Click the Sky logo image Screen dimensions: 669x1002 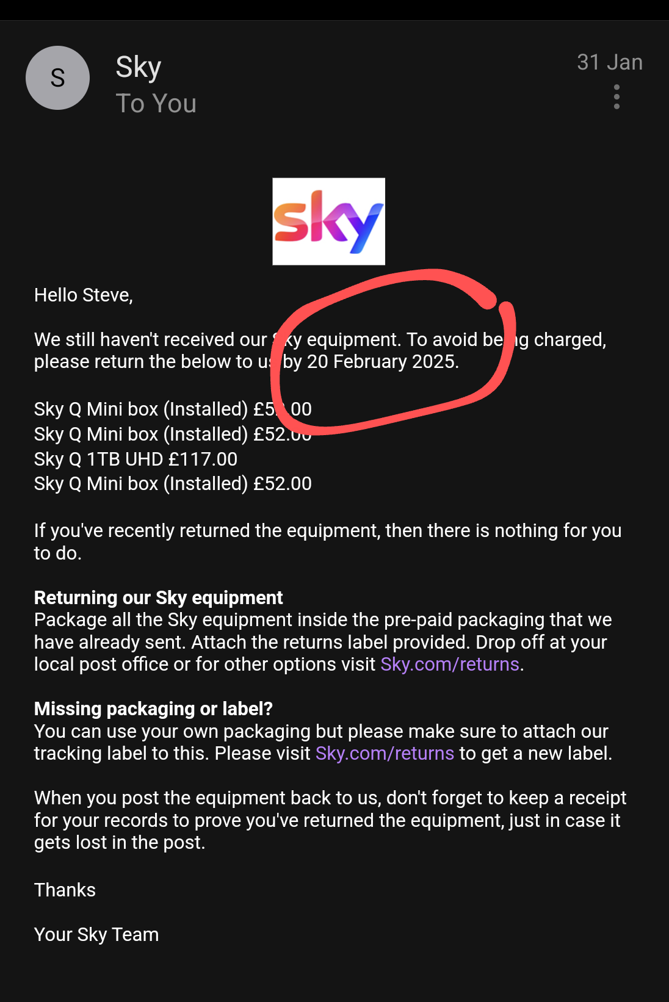tap(328, 222)
